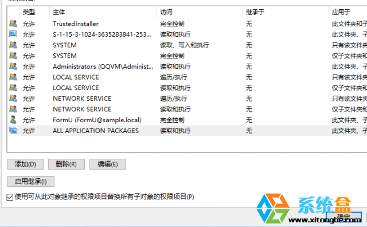The image size is (367, 227).
Task: Click the group icon beside TrustedInstaller
Action: [x=13, y=24]
